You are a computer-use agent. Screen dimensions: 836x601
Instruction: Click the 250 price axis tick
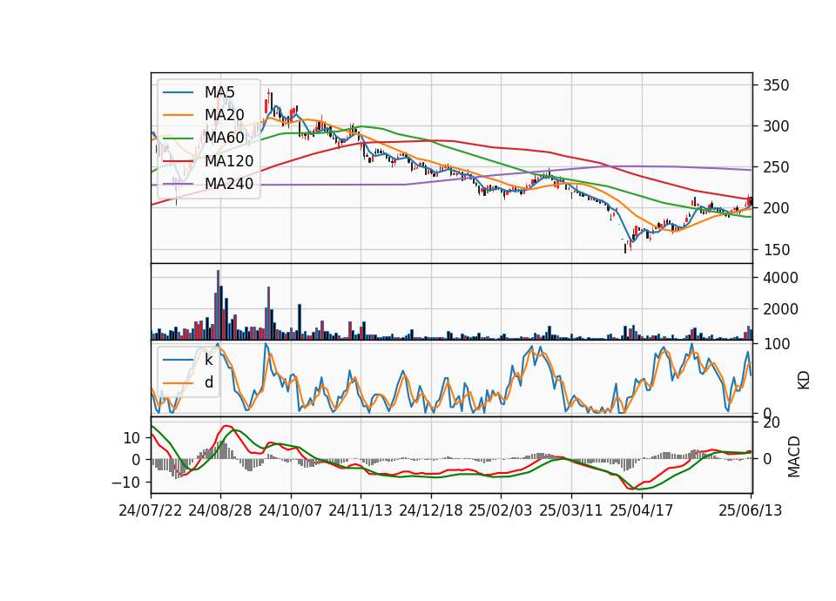pos(776,167)
